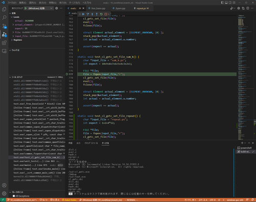
Task: Toggle bottom panel layout icon in title bar
Action: click(x=226, y=3)
